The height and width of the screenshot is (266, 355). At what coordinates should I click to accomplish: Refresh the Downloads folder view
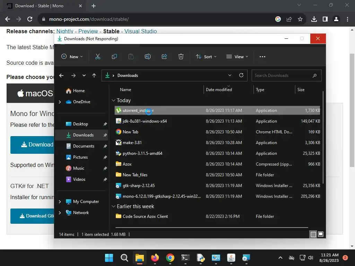click(x=241, y=75)
